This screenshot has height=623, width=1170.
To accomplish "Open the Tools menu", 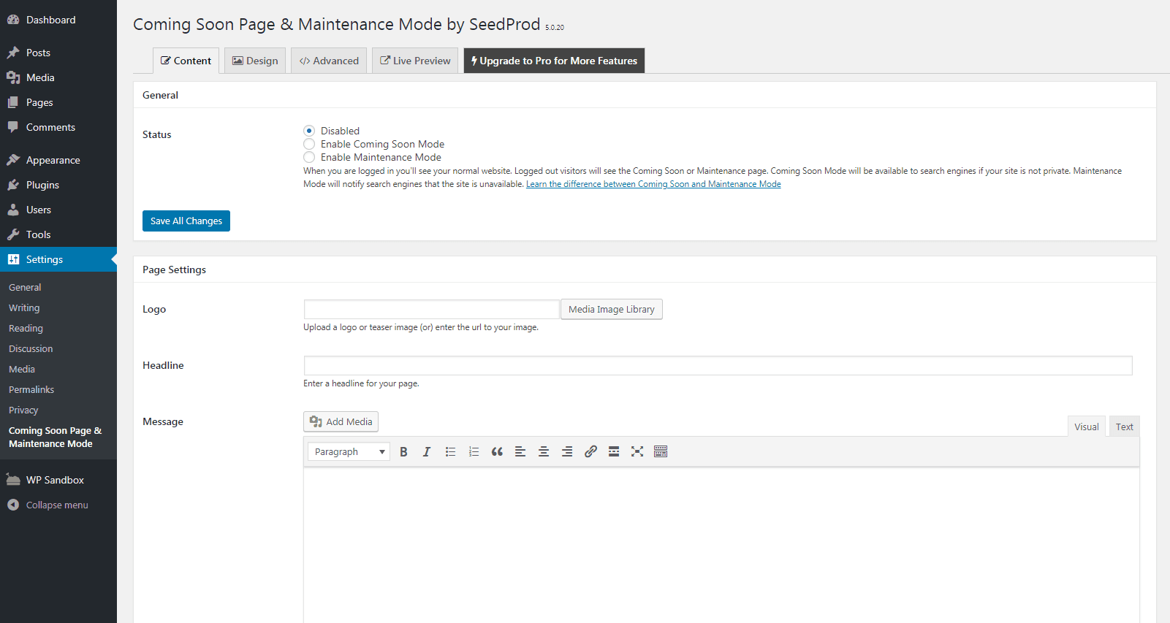I will pos(58,234).
